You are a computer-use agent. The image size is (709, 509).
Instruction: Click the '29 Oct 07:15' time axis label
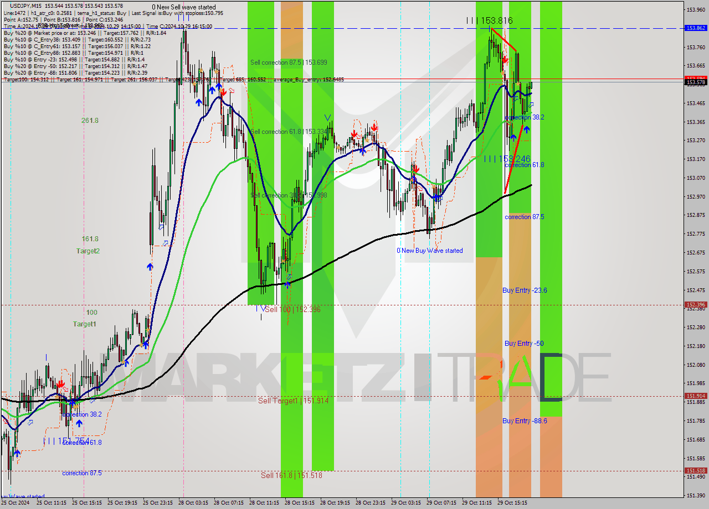pyautogui.click(x=441, y=503)
